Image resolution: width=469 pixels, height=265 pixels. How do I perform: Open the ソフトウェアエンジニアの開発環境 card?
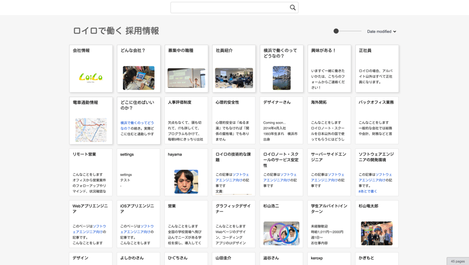[377, 172]
